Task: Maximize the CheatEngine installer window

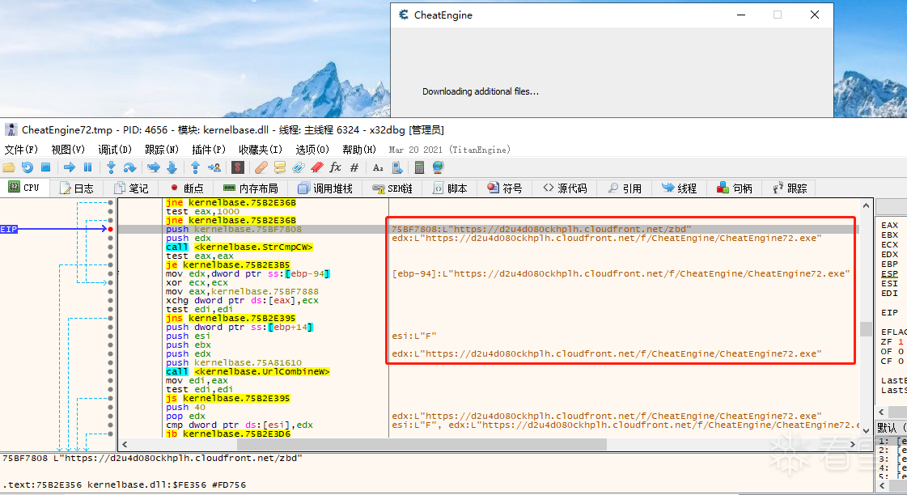Action: 778,15
